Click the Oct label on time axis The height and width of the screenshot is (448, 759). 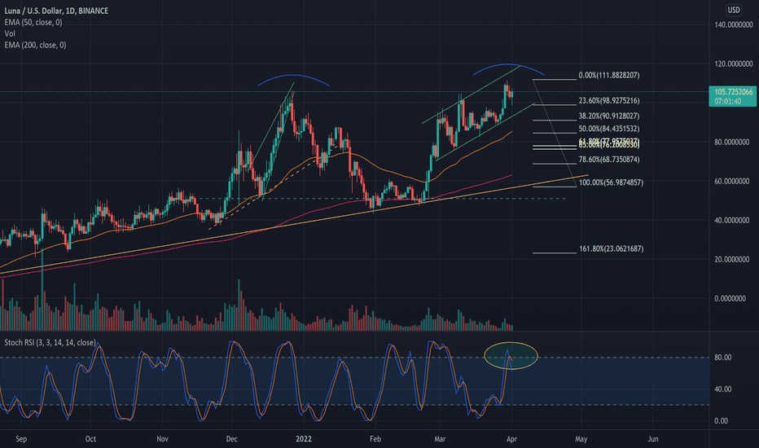click(x=90, y=439)
